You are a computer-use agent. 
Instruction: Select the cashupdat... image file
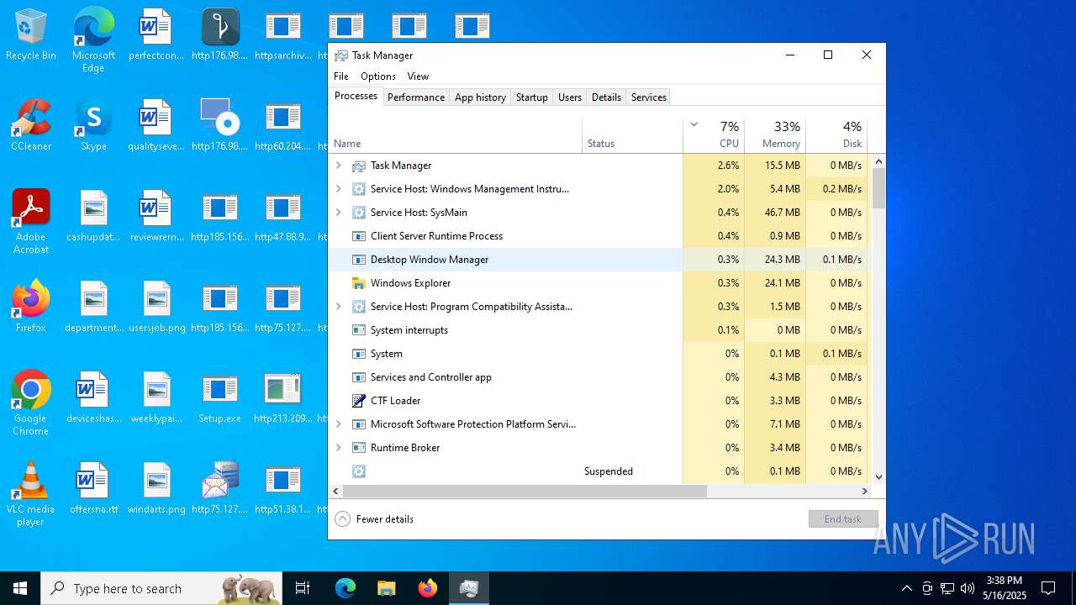(93, 217)
